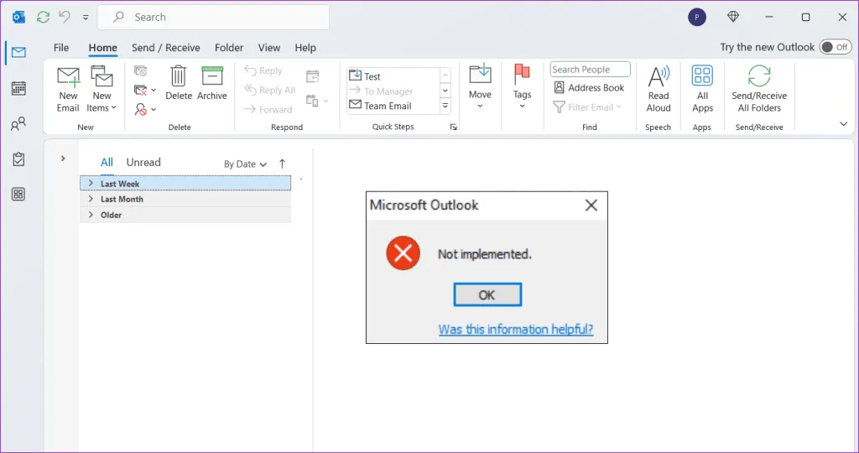Click Send/Receive All Folders icon
The width and height of the screenshot is (859, 453).
pos(759,78)
